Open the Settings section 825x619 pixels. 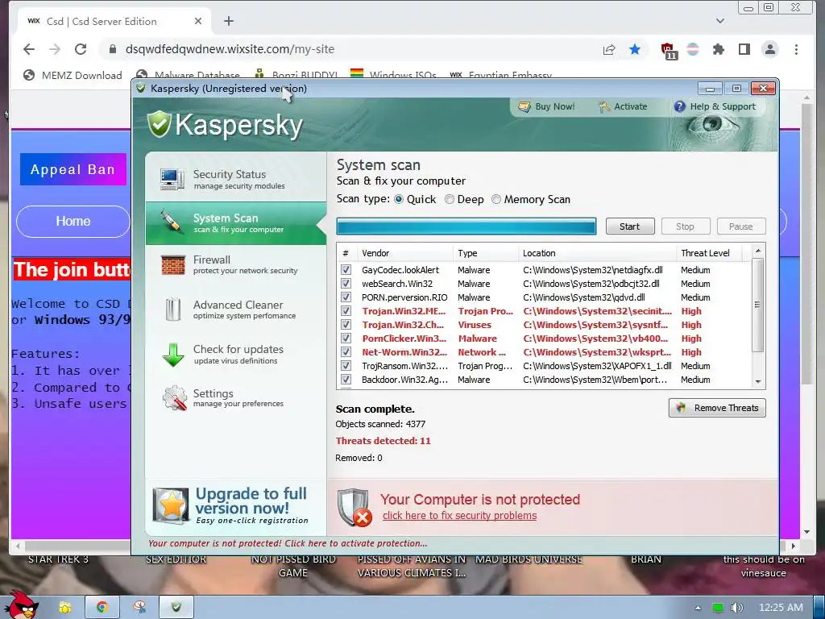coord(236,398)
